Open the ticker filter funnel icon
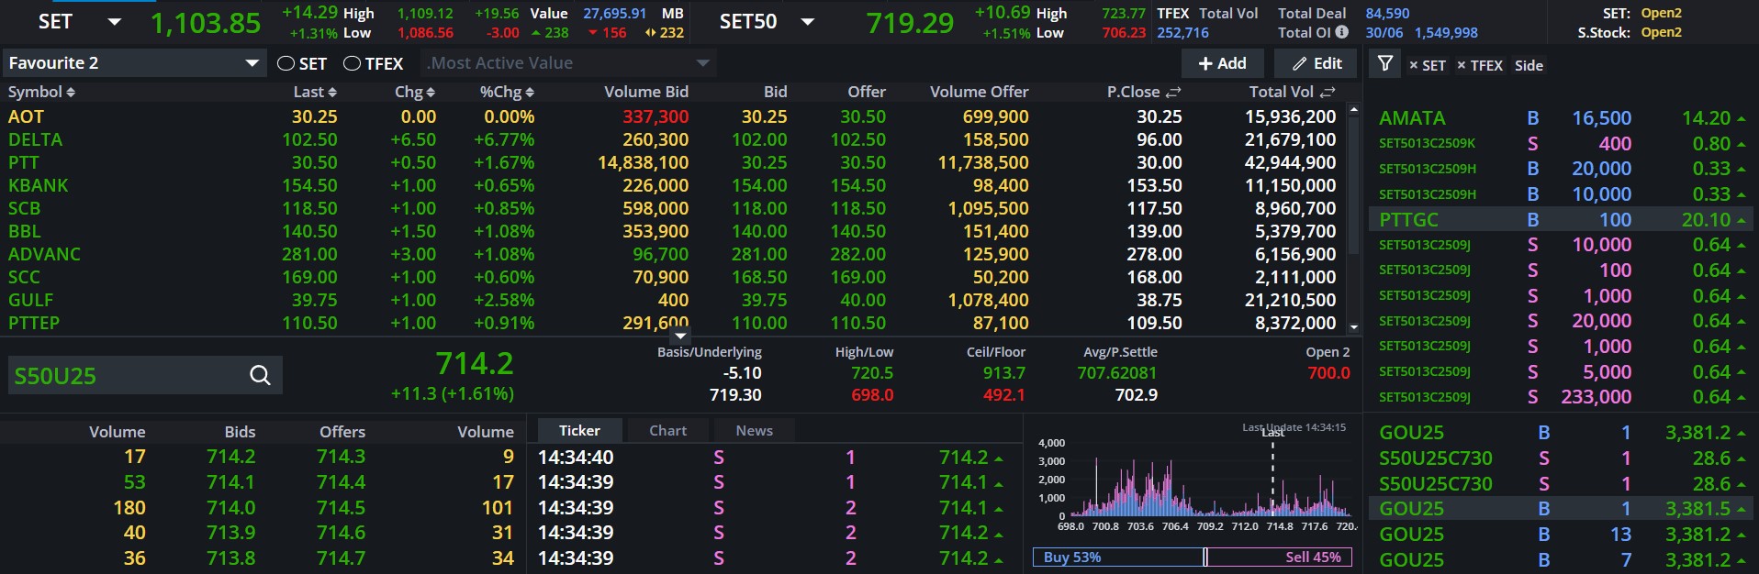 [x=1385, y=63]
